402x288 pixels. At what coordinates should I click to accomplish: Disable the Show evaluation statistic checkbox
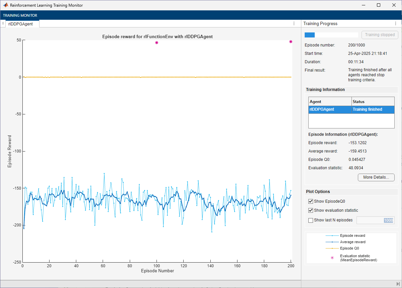(x=311, y=210)
